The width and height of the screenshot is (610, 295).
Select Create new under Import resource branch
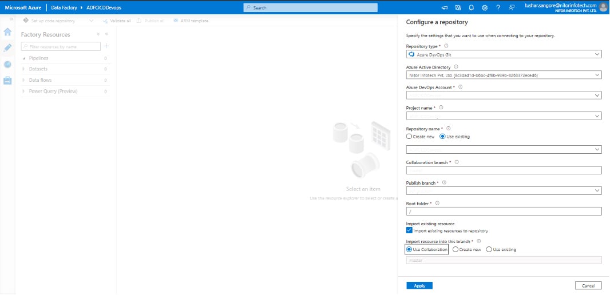(455, 249)
